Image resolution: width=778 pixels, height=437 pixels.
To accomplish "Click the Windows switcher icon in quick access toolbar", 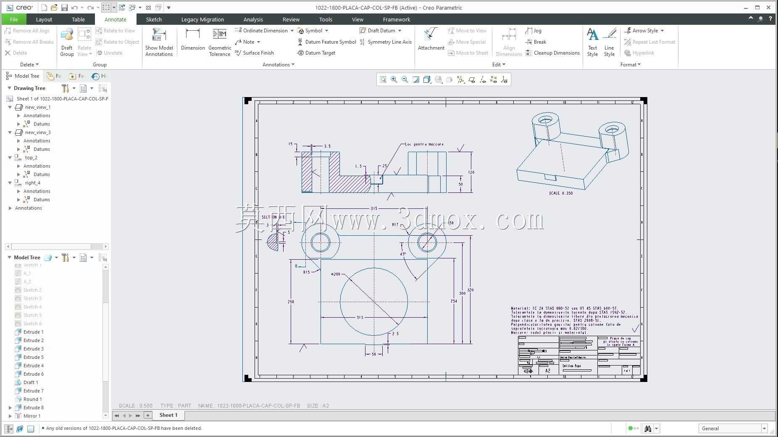I will [x=132, y=8].
